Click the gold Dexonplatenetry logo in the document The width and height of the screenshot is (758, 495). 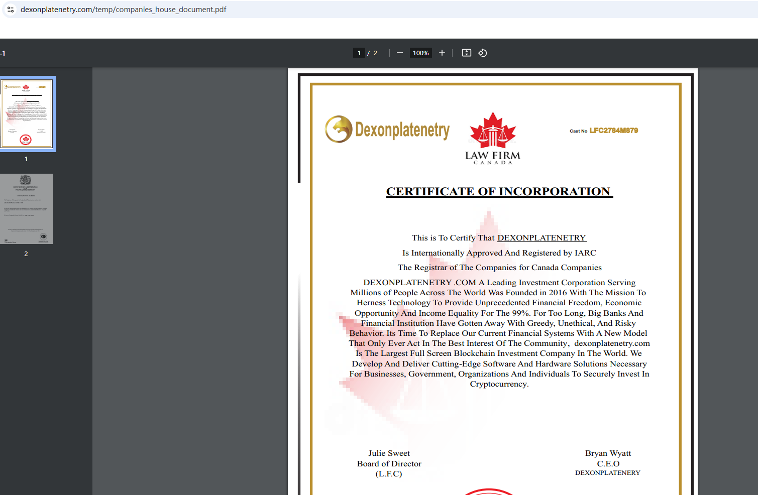pos(387,130)
